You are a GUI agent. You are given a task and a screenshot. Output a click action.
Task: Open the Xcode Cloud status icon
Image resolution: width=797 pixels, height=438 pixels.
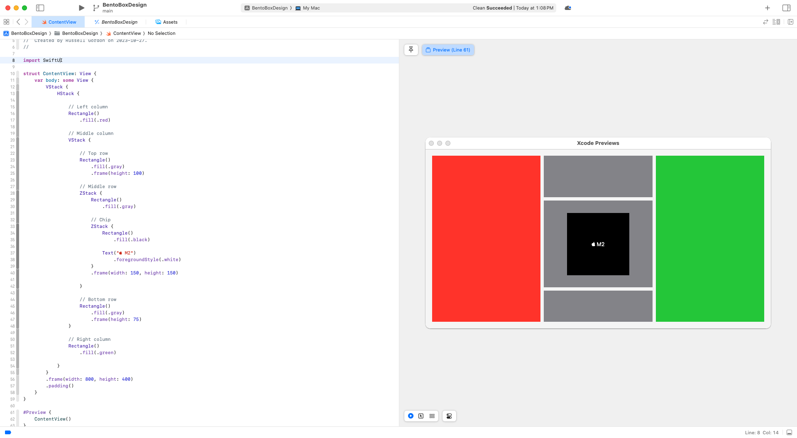coord(568,8)
